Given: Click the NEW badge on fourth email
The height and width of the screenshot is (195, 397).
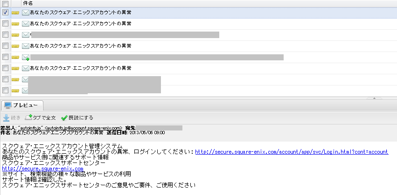Looking at the screenshot, I should click(x=15, y=46).
